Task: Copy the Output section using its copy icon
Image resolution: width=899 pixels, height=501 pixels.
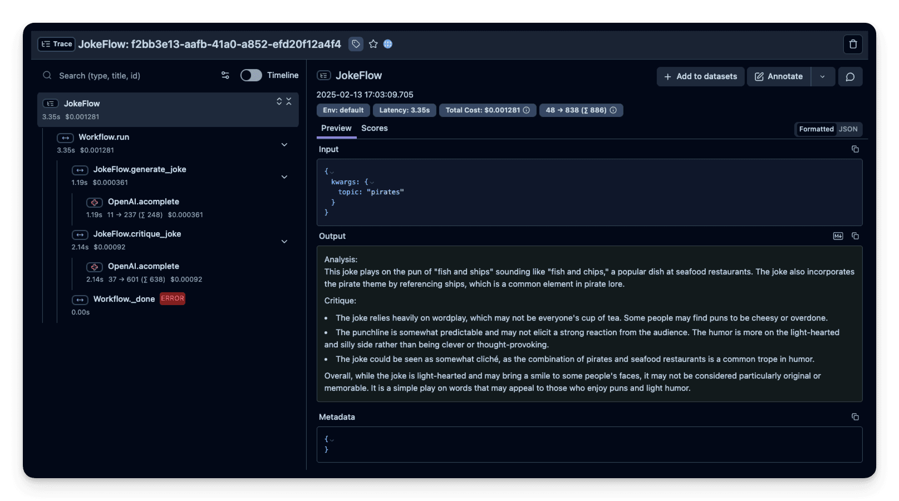Action: tap(855, 236)
